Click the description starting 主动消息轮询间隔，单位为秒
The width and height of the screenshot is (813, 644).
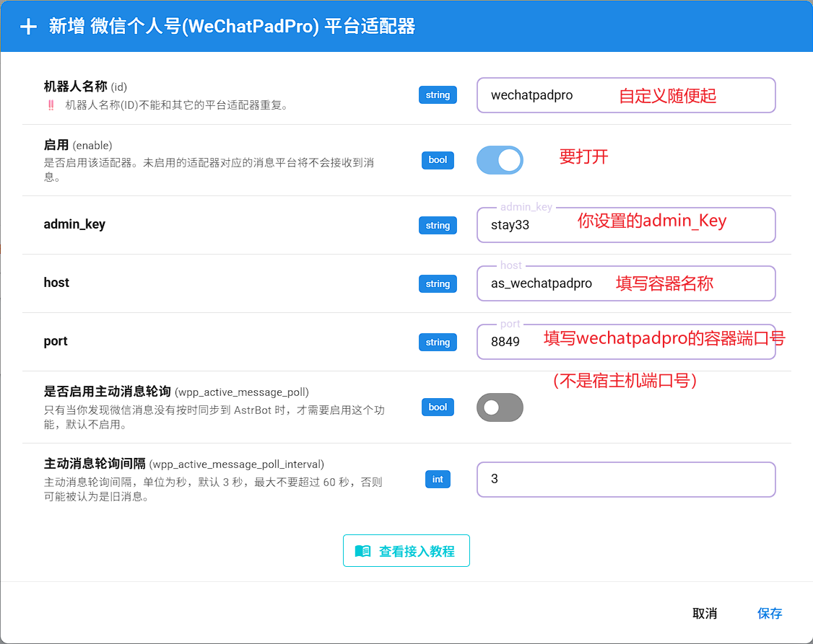[213, 489]
